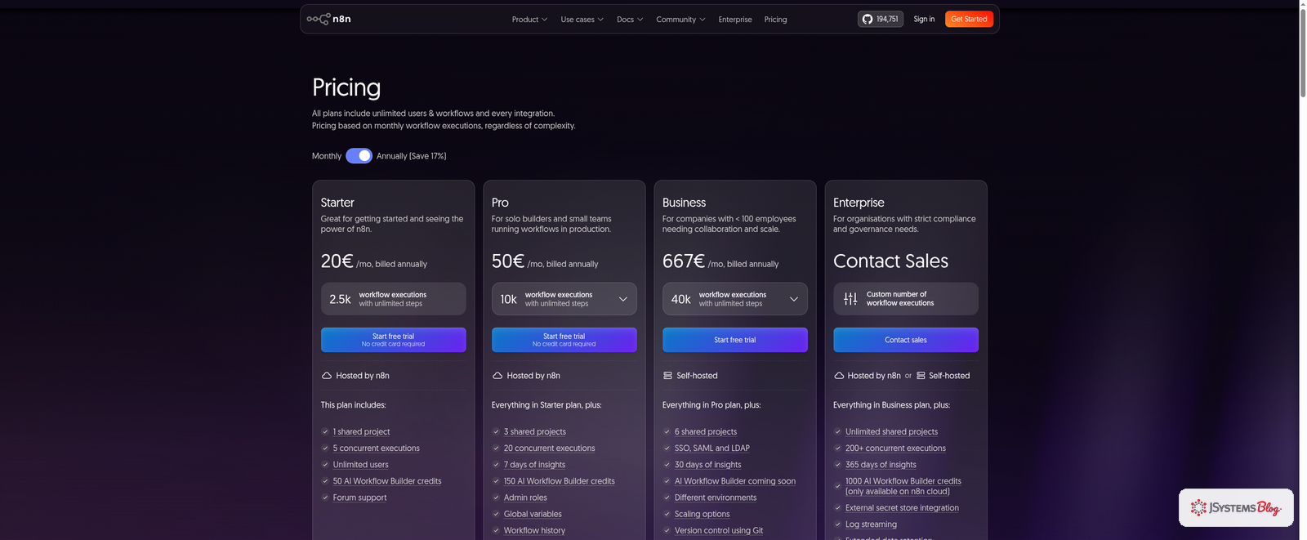
Task: Click the 2.5k workflow executions box
Action: (393, 299)
